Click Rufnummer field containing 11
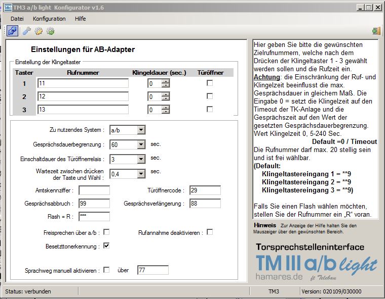This screenshot has width=385, height=299. pyautogui.click(x=83, y=83)
